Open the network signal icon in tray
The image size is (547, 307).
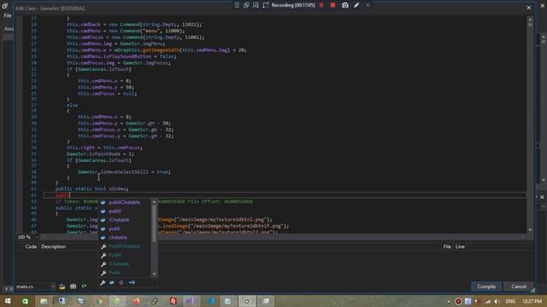[487, 301]
